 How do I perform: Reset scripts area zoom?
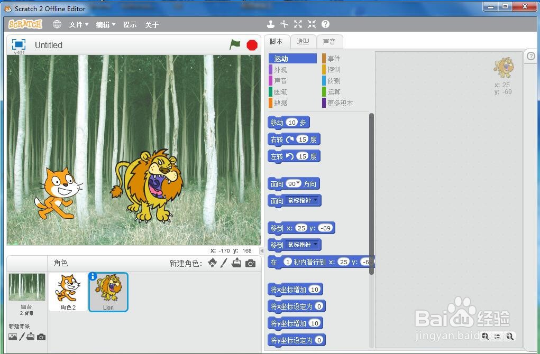point(498,336)
